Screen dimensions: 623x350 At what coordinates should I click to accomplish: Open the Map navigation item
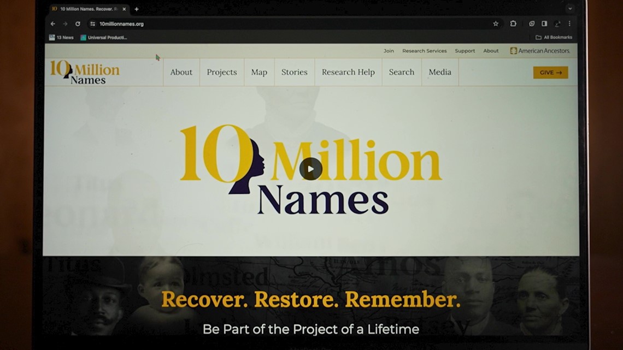click(259, 72)
